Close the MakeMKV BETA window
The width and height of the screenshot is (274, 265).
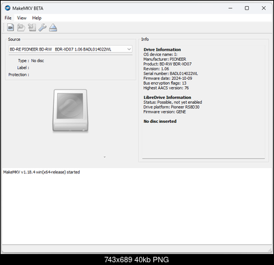[x=264, y=8]
